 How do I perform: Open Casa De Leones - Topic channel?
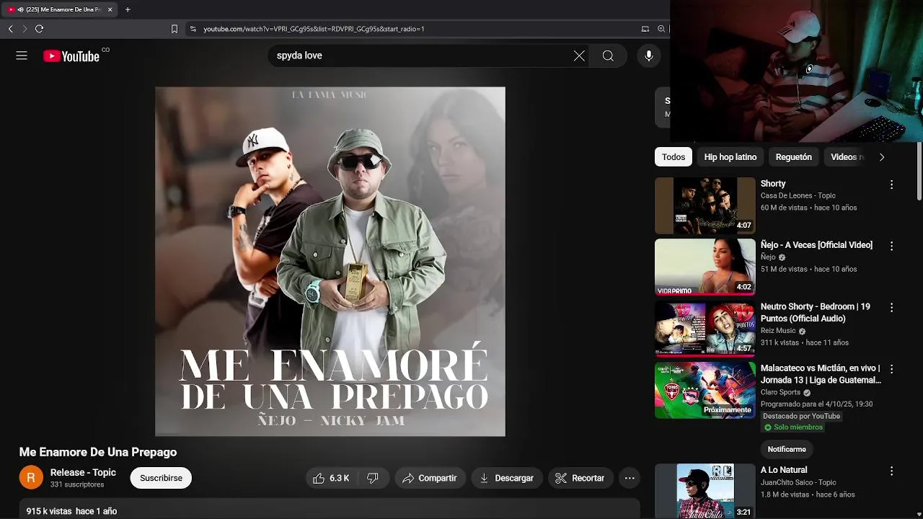pos(798,195)
